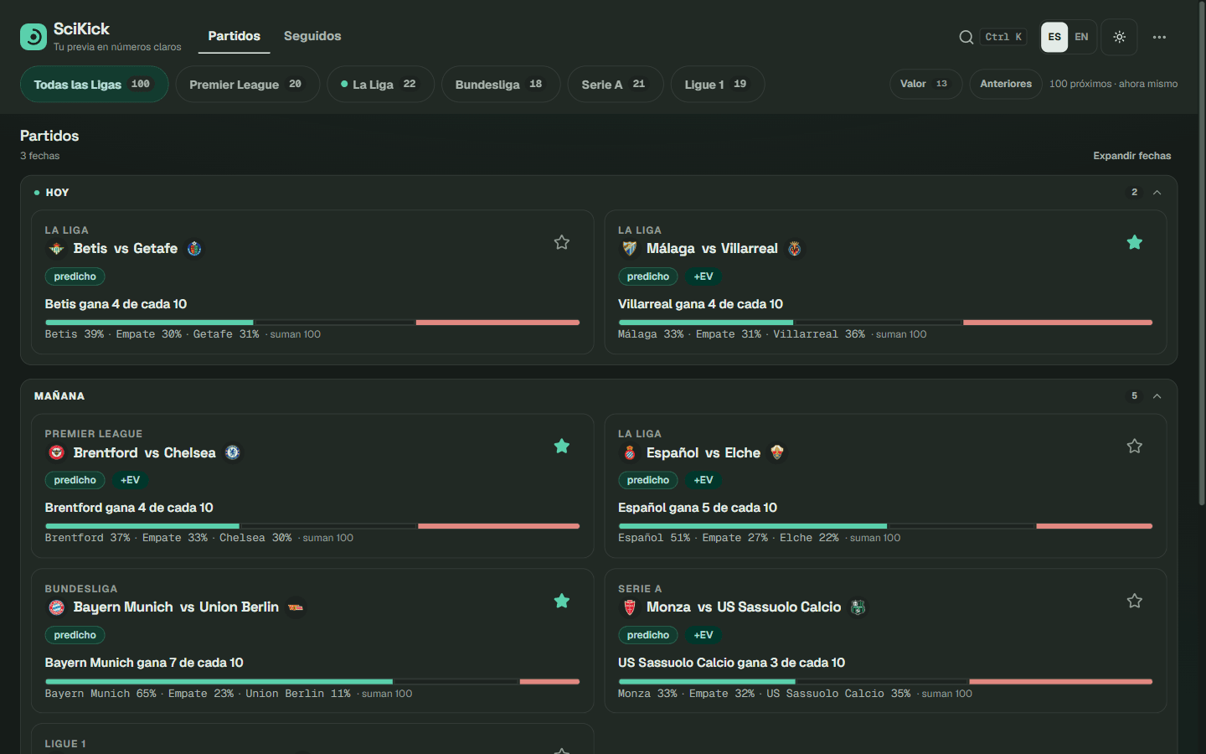The height and width of the screenshot is (754, 1206).
Task: Click the SciKick logo icon
Action: point(33,37)
